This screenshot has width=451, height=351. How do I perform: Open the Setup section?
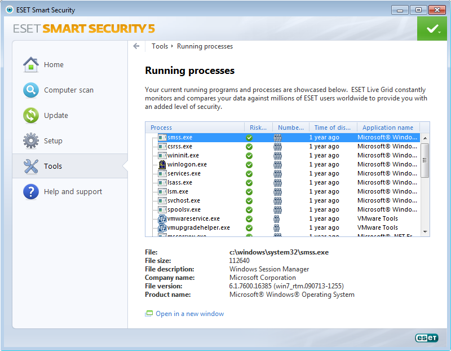click(53, 141)
